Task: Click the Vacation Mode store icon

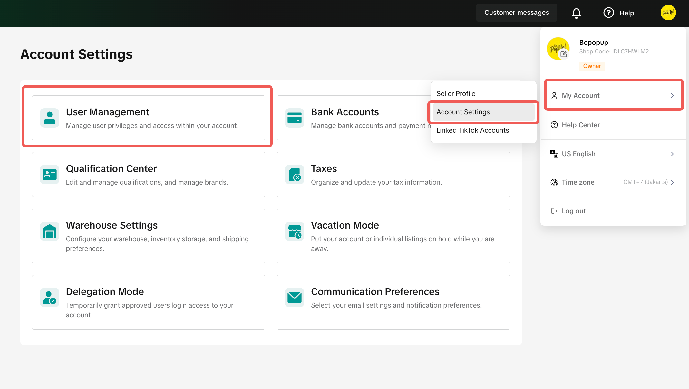Action: click(x=294, y=231)
